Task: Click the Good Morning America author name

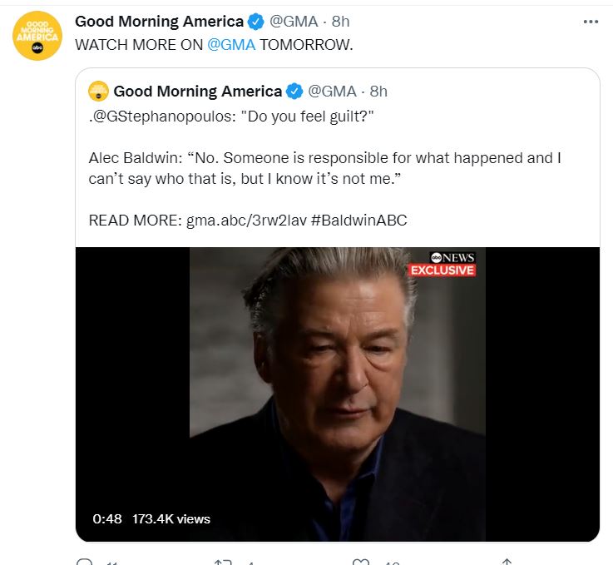Action: [160, 22]
